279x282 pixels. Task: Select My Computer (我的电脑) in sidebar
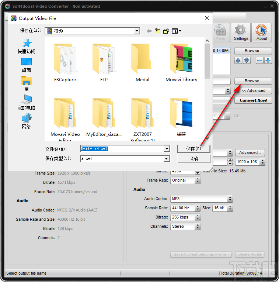click(x=27, y=103)
